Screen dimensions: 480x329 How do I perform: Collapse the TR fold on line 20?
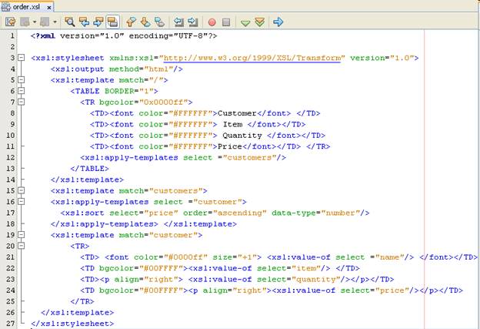coord(21,246)
